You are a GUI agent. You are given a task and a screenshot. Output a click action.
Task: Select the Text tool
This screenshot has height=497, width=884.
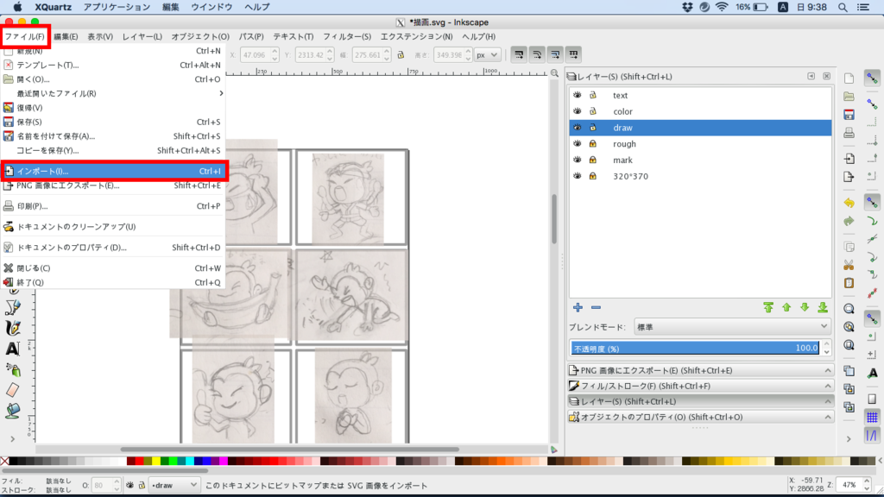point(12,349)
